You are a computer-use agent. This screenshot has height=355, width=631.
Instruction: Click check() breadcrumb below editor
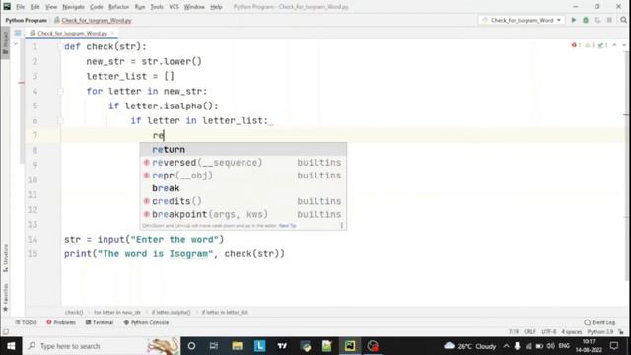click(74, 312)
